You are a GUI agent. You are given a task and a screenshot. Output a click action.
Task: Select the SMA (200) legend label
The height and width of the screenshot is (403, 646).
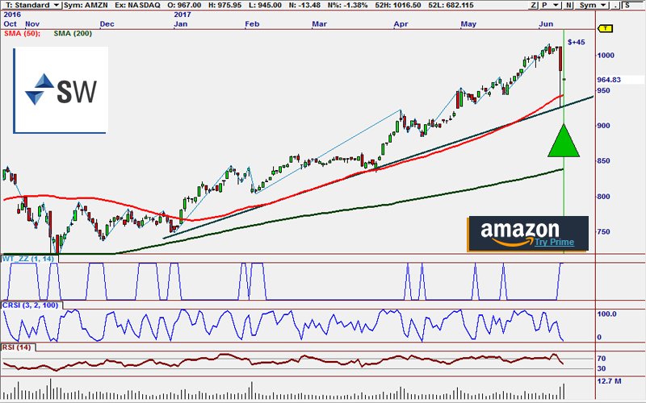pos(73,33)
